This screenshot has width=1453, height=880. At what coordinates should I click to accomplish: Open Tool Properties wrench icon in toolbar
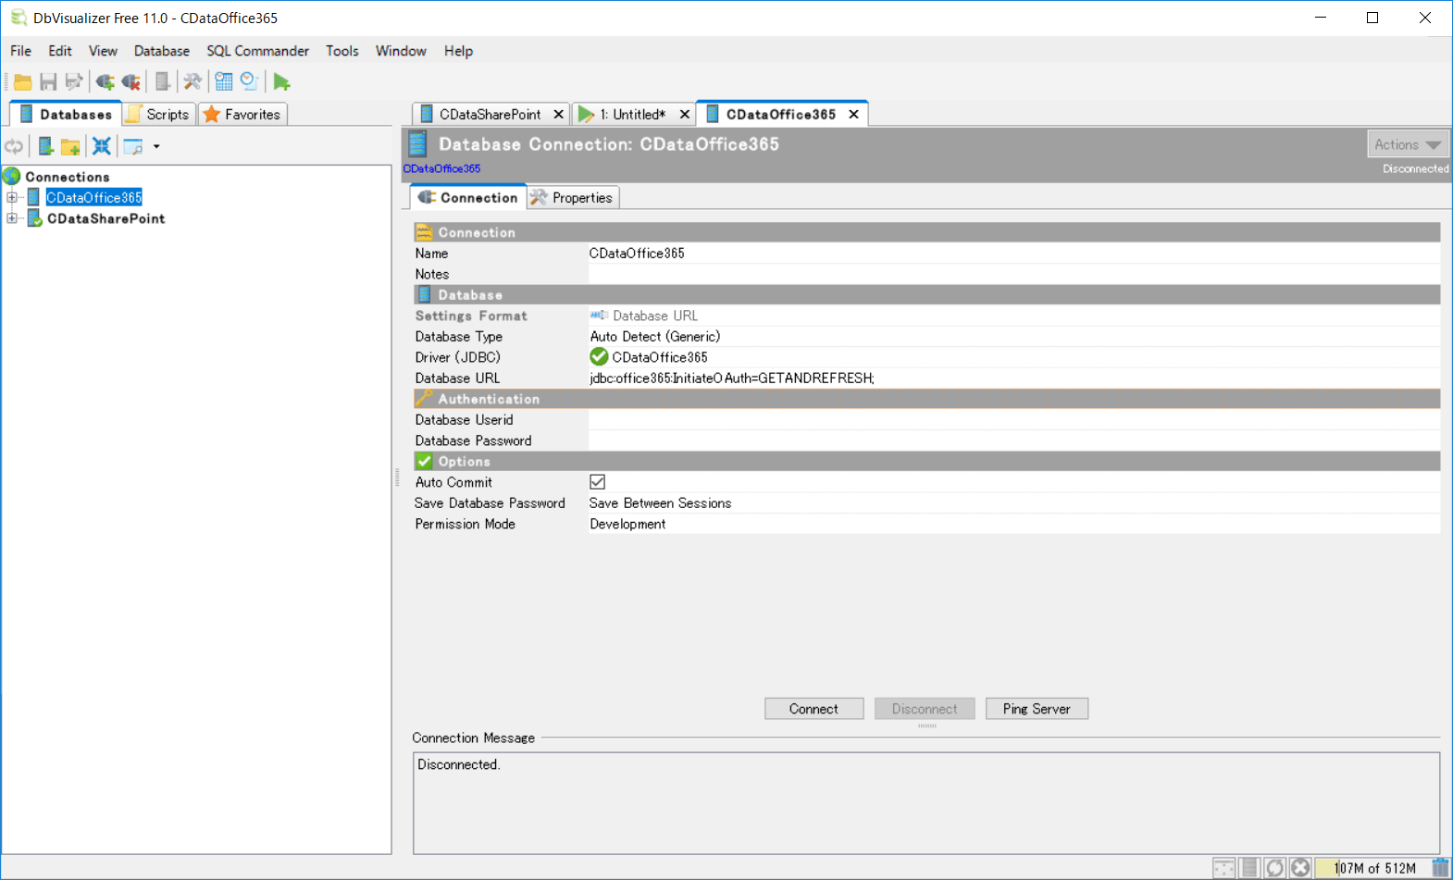coord(192,82)
